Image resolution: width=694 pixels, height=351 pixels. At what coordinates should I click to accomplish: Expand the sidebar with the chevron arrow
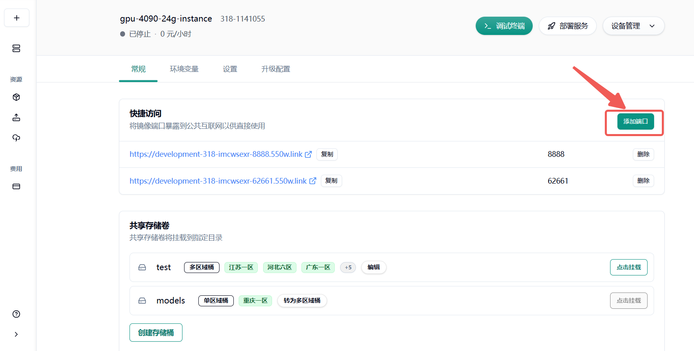click(x=16, y=334)
